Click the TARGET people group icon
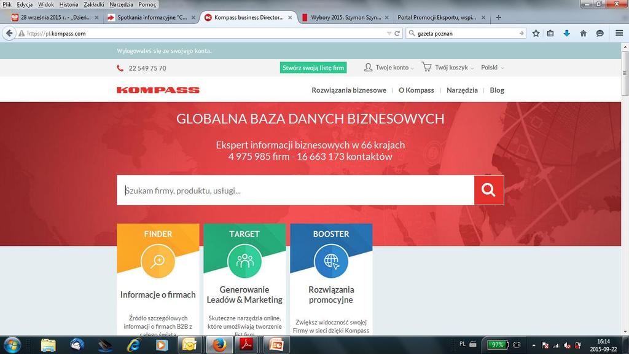Viewport: 629px width, 354px height. pos(244,261)
